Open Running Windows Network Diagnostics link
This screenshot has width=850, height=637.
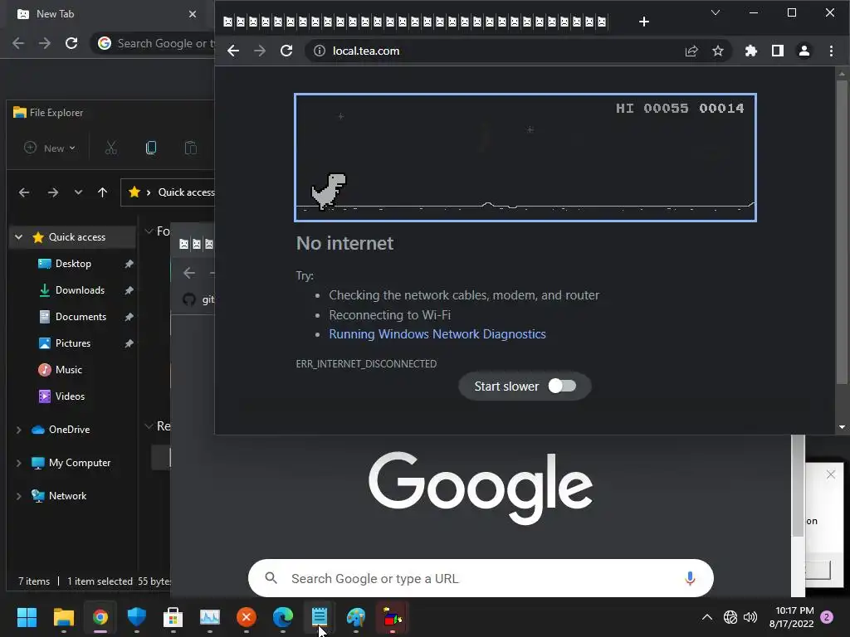437,334
